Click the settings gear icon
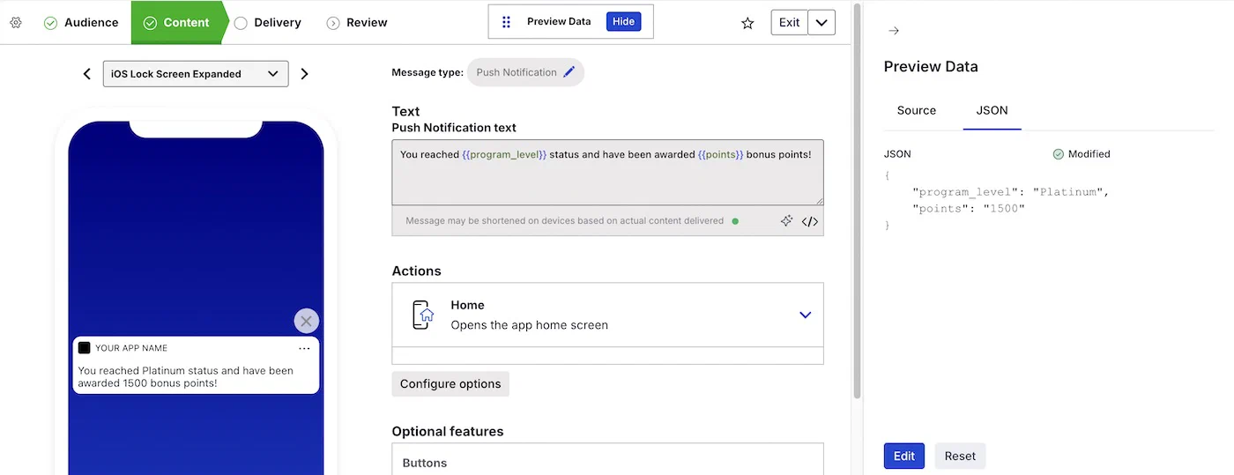The width and height of the screenshot is (1234, 475). click(x=16, y=22)
